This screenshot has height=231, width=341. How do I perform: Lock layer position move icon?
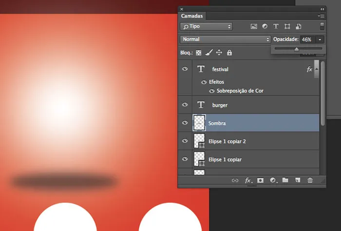pyautogui.click(x=219, y=53)
